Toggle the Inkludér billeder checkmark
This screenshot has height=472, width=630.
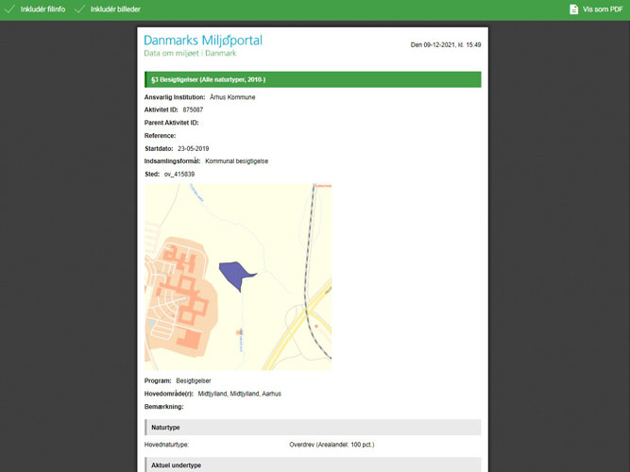[79, 9]
